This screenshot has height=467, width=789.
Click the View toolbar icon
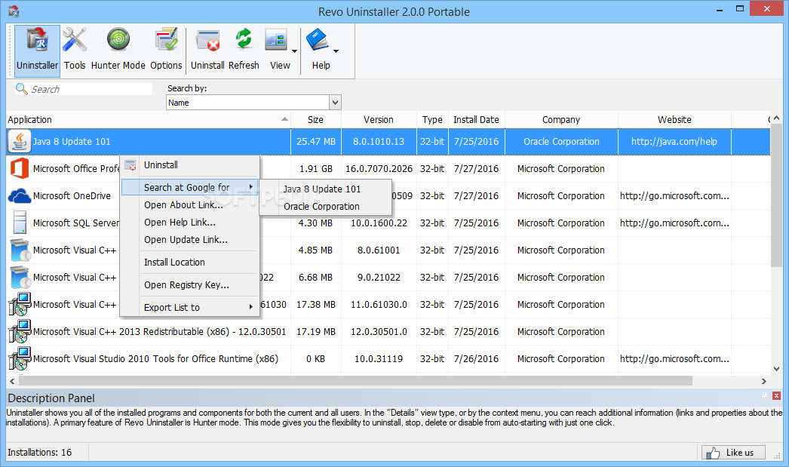coord(279,48)
